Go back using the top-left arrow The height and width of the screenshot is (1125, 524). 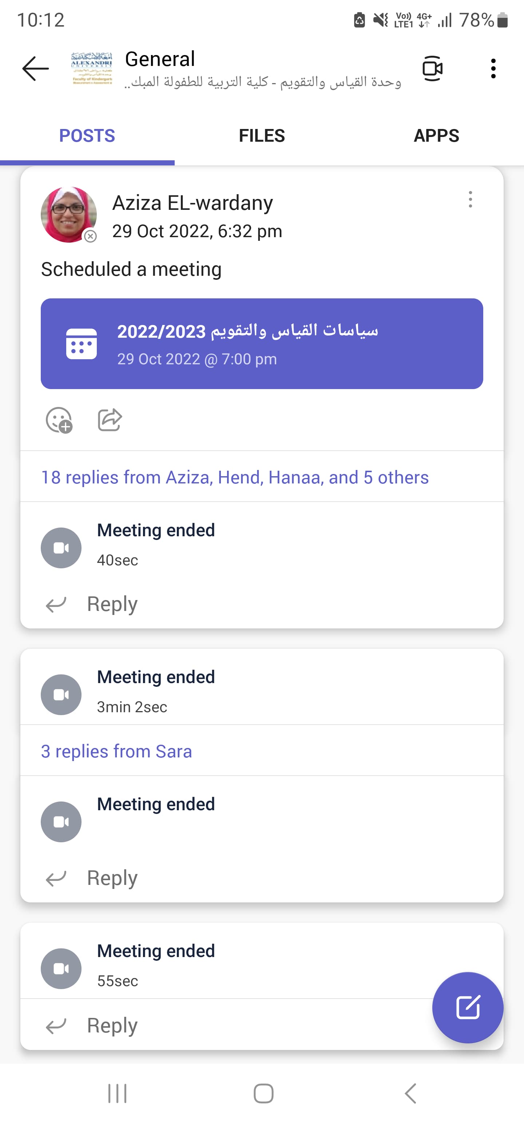click(35, 68)
